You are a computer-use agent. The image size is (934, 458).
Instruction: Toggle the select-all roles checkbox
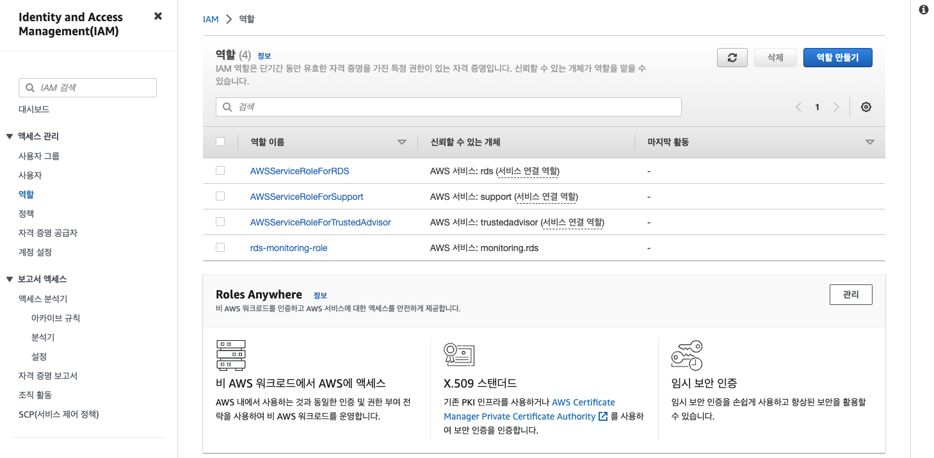pyautogui.click(x=220, y=142)
